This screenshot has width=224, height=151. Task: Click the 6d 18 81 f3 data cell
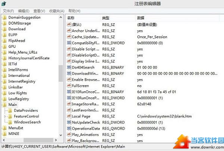coord(156,92)
